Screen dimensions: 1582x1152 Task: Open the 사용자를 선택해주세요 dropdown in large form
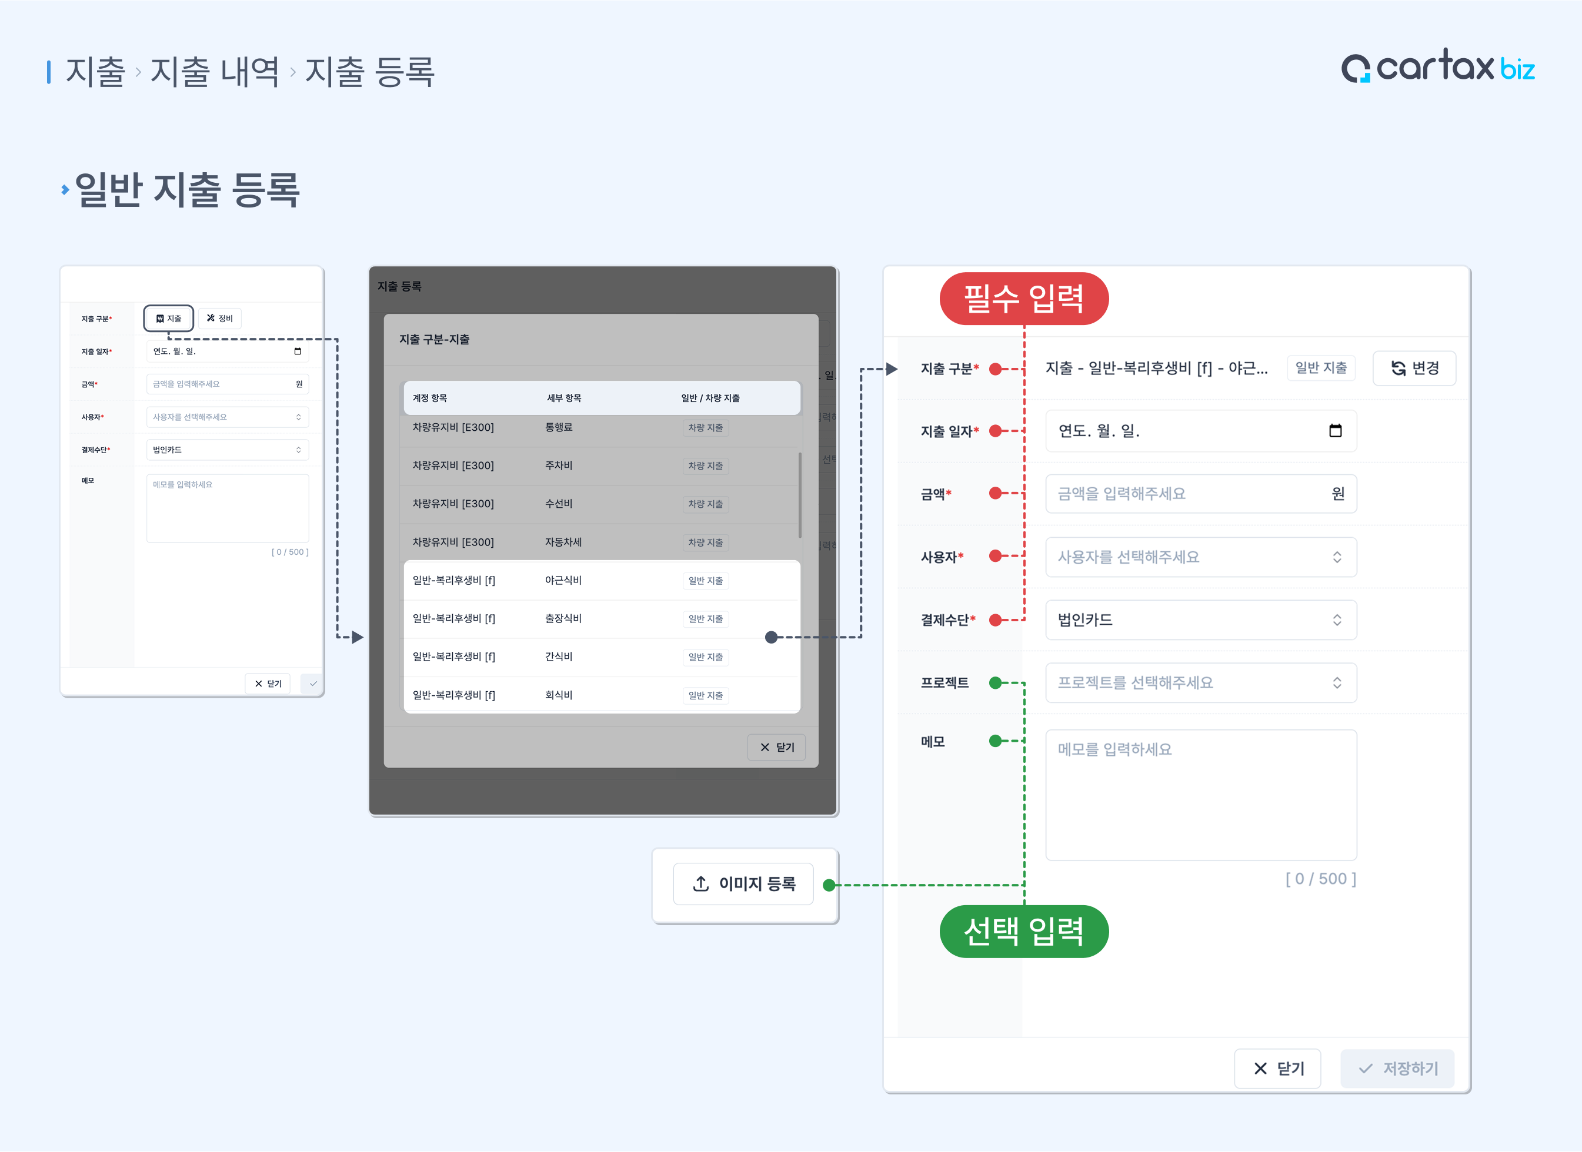tap(1200, 557)
